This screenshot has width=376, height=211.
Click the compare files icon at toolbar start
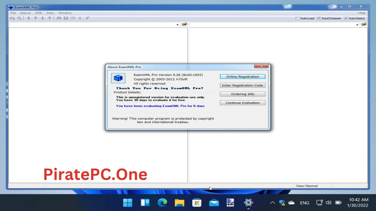coord(12,18)
